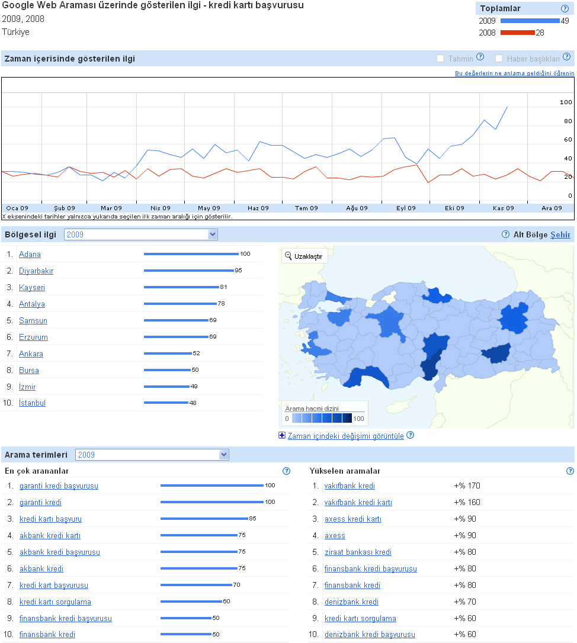The height and width of the screenshot is (643, 577).
Task: Select 'akbank kredi başvurusu' search term
Action: tap(60, 552)
